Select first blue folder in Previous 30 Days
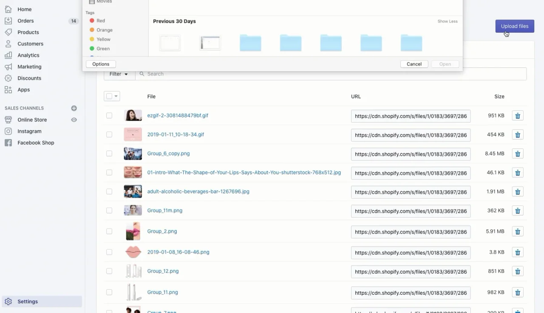The width and height of the screenshot is (544, 313). click(x=250, y=43)
